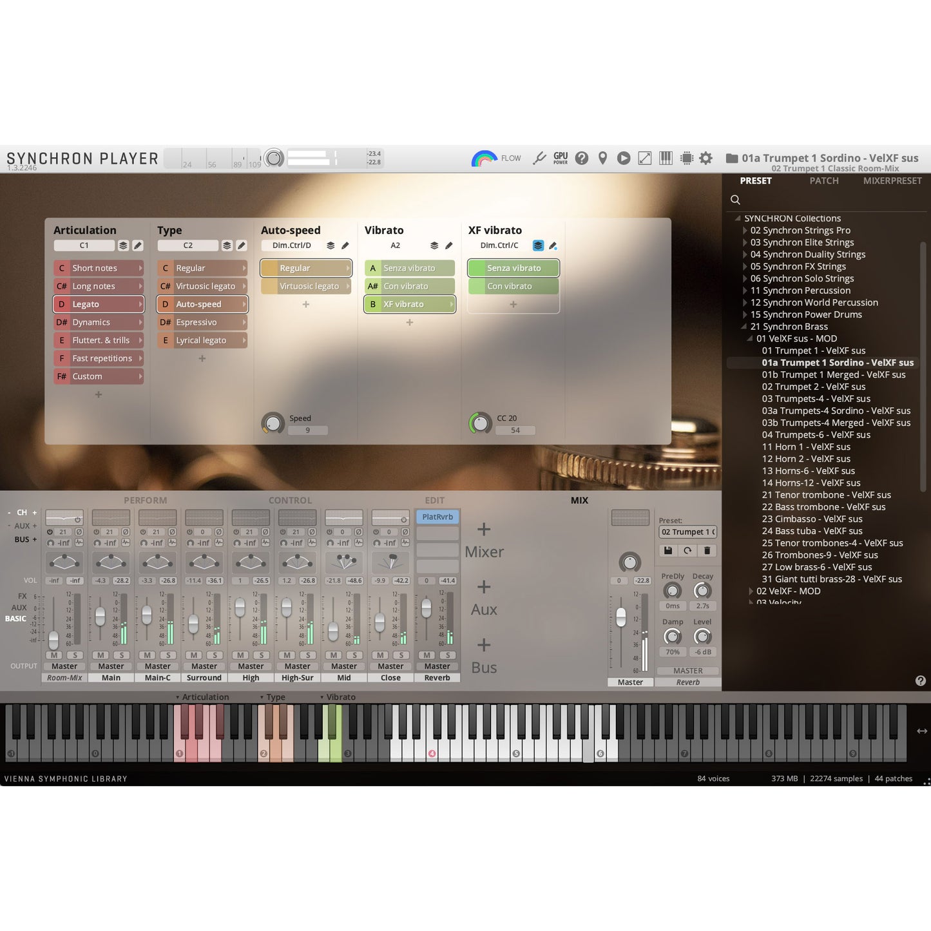The width and height of the screenshot is (931, 931).
Task: Expand the 02 VelXF - MOD folder
Action: click(751, 591)
